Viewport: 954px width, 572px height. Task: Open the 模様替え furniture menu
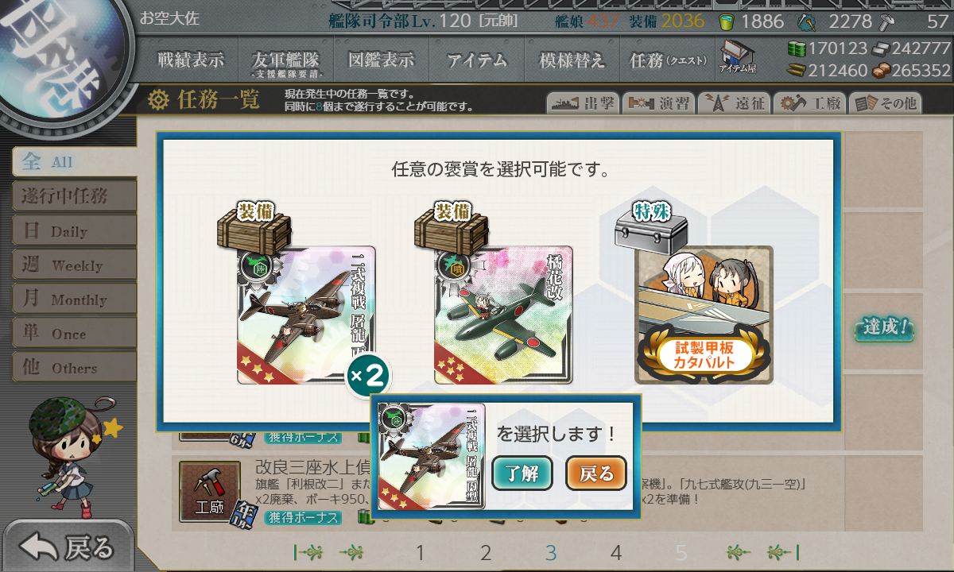[572, 60]
